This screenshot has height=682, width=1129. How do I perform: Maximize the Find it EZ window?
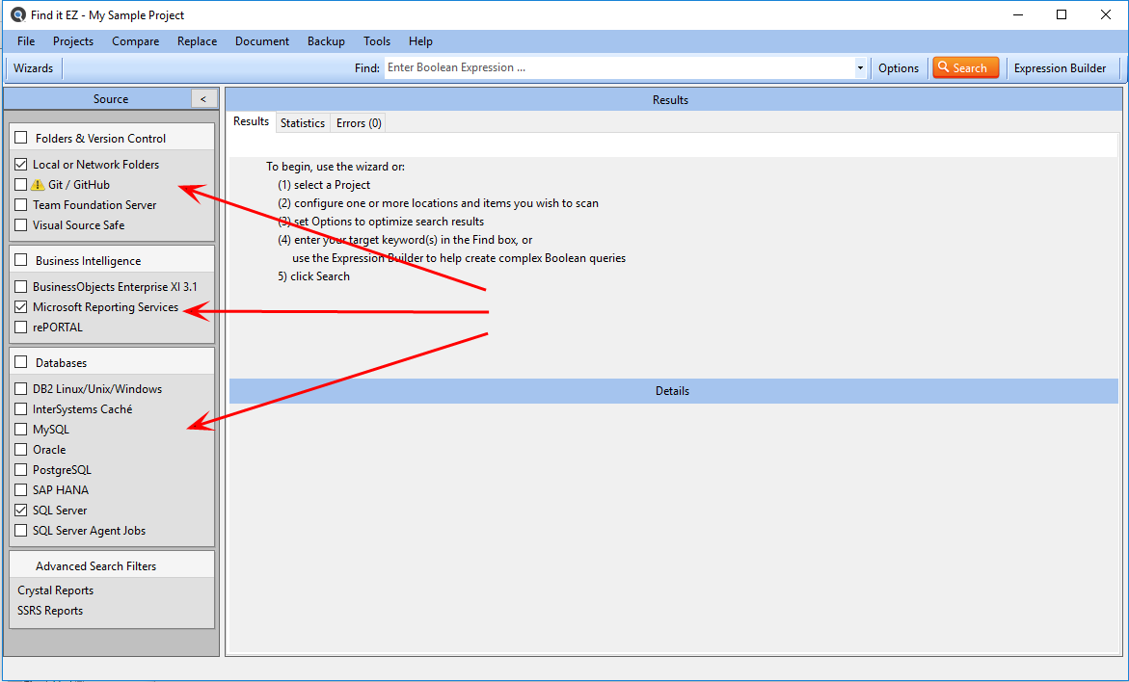coord(1062,14)
